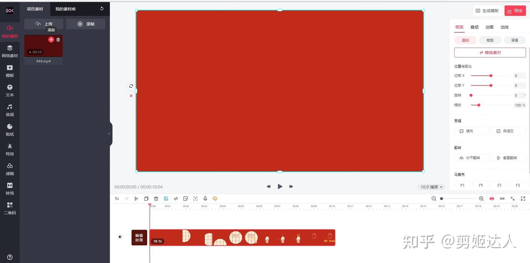The width and height of the screenshot is (530, 263).
Task: Open the 16:9 横屏 aspect ratio dropdown
Action: pos(431,187)
